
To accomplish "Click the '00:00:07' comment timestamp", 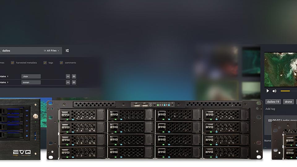I will coord(274,120).
